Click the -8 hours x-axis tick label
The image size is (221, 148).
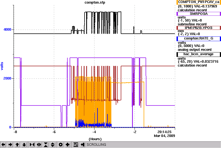click(x=15, y=132)
